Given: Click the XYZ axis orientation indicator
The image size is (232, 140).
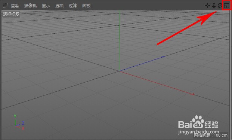Looking at the screenshot, I should [x=19, y=122].
